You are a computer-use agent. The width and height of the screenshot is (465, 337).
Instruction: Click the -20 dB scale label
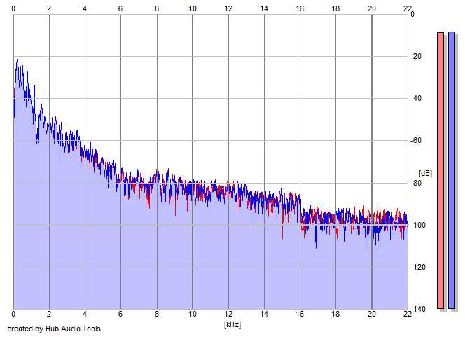[416, 56]
